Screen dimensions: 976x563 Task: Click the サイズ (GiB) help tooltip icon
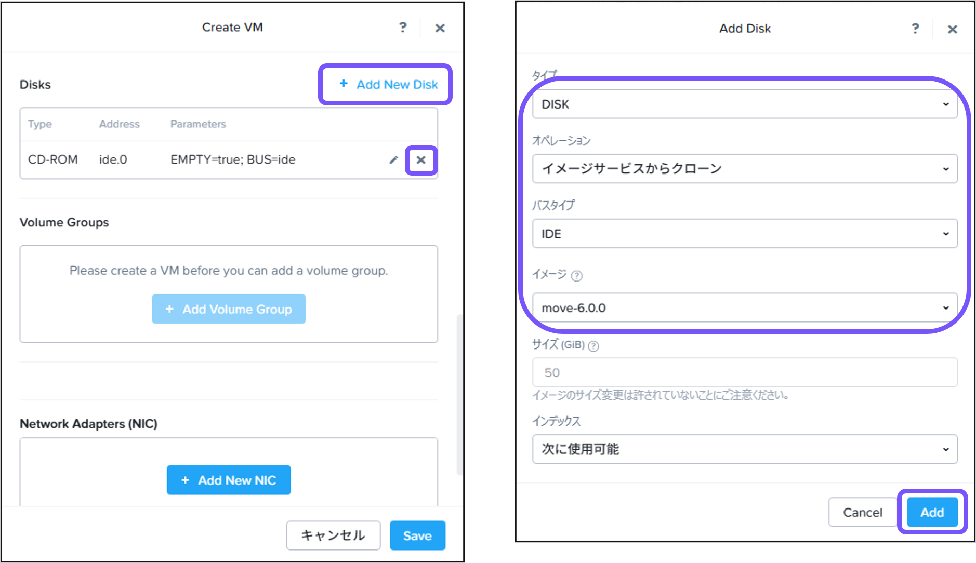tap(593, 346)
